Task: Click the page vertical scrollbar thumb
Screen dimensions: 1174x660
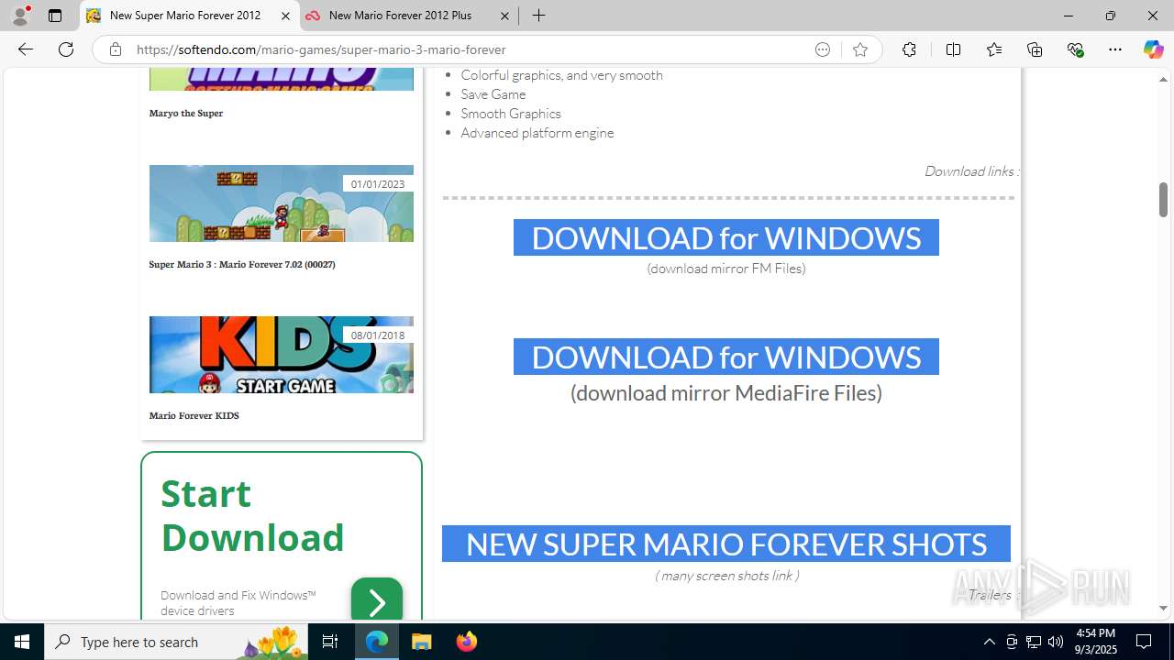Action: click(x=1163, y=199)
